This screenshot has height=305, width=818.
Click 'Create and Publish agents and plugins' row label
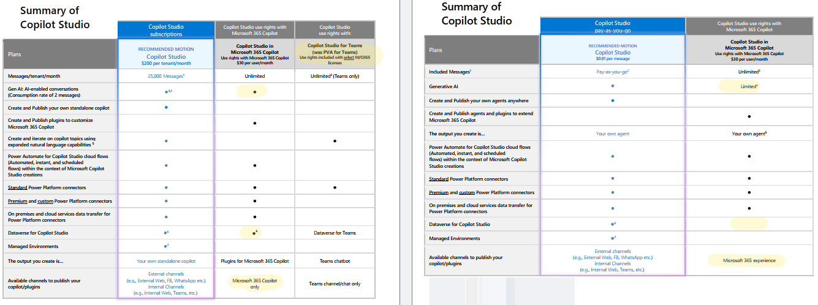481,116
